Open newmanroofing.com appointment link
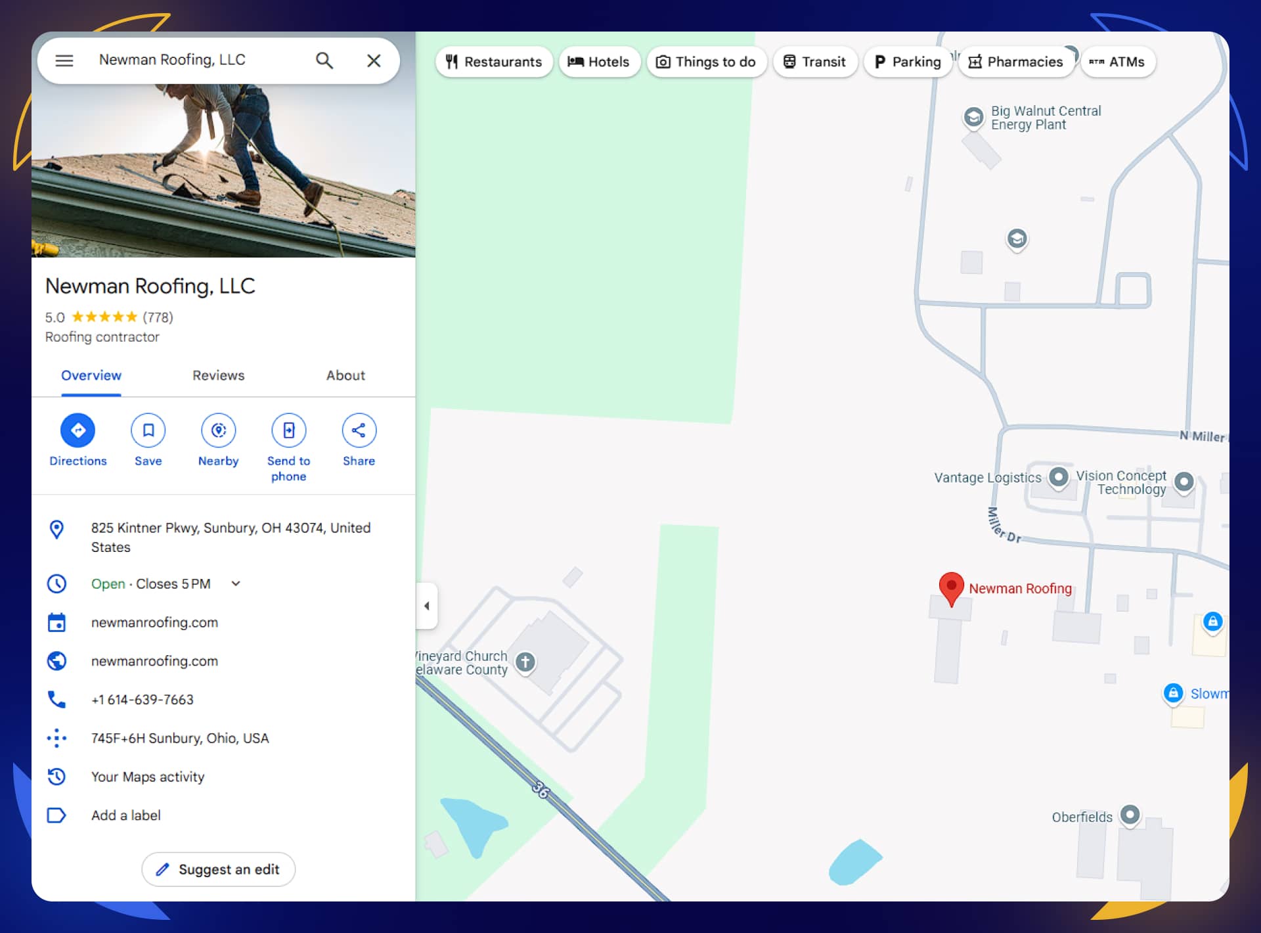Viewport: 1261px width, 933px height. (x=154, y=622)
